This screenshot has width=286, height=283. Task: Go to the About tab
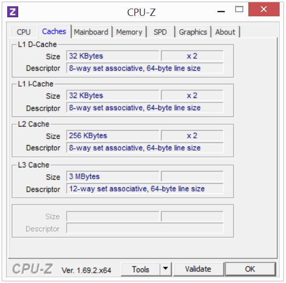pos(225,32)
